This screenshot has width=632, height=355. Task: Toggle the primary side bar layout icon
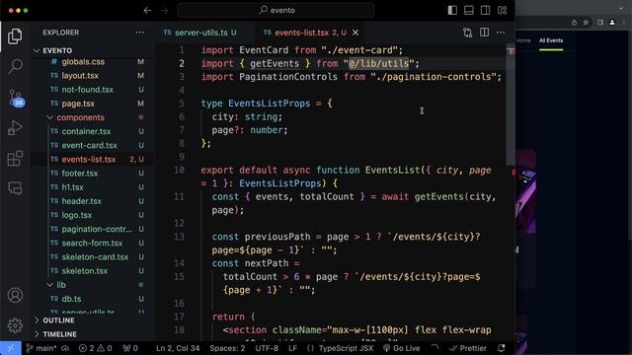tap(452, 11)
